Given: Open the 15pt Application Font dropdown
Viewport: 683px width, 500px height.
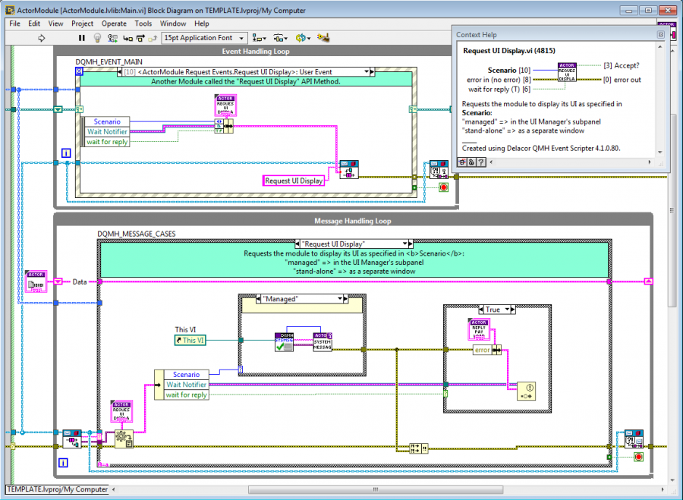Looking at the screenshot, I should coord(205,39).
